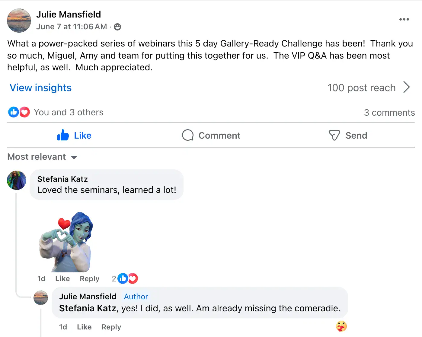Like Julie Mansfield's reply comment
Screen dimensions: 422x337
coord(84,327)
